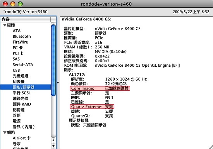The image size is (213, 149).
Task: Close the window with red button
Action: click(5, 4)
